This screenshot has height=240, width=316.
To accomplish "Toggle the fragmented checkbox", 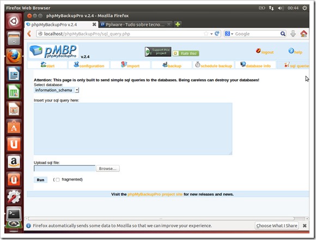I will 58,179.
